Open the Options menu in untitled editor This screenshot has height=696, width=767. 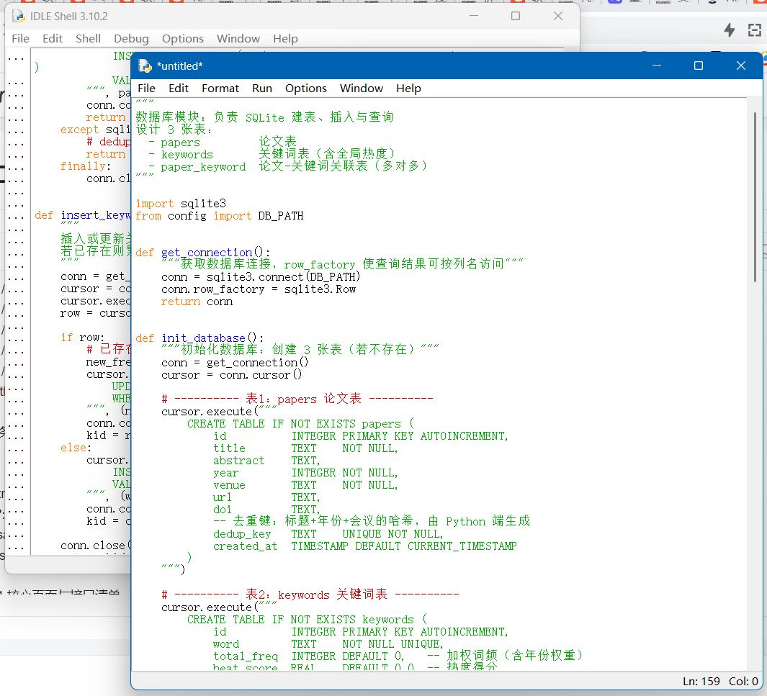(x=306, y=89)
